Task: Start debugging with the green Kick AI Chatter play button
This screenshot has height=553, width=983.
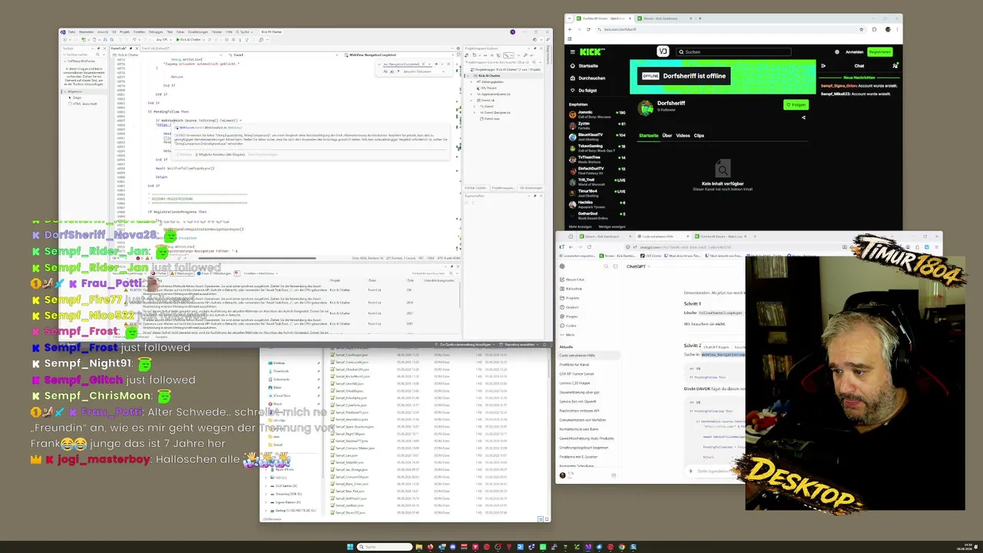Action: click(x=178, y=39)
